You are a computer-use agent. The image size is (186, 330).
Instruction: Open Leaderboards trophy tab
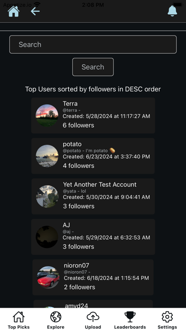(x=130, y=320)
